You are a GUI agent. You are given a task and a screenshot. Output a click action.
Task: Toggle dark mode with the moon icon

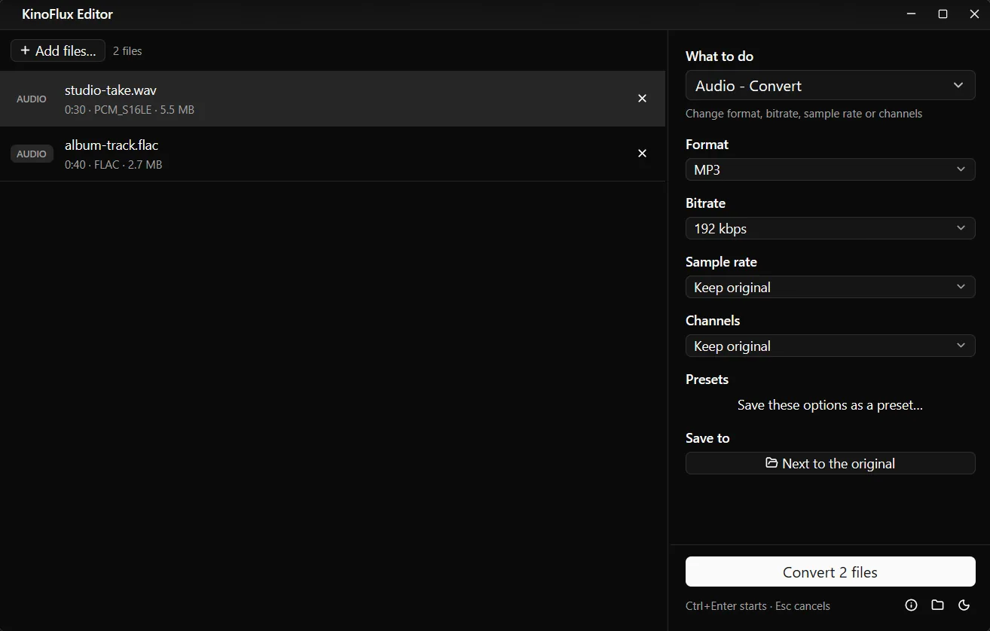(x=964, y=605)
